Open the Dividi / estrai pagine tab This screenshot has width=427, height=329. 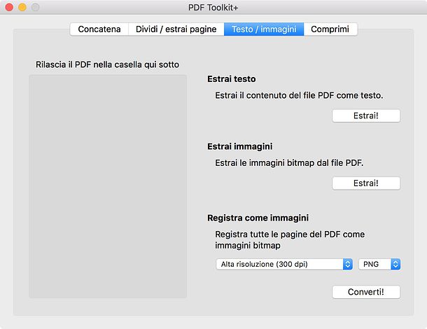(175, 29)
